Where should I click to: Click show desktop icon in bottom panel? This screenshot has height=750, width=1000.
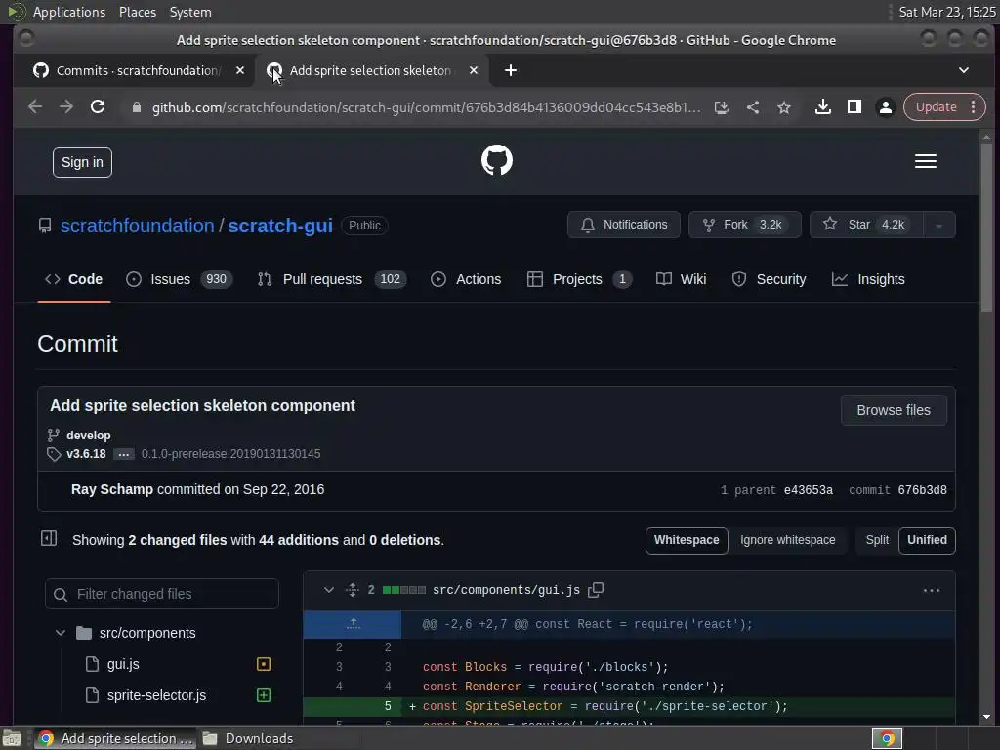[12, 738]
